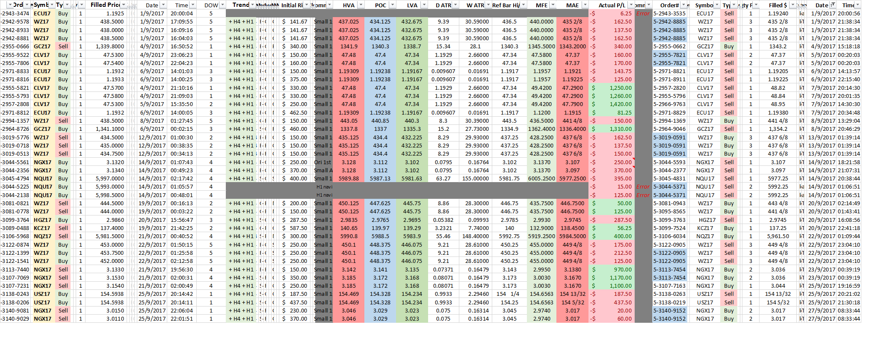
Task: Select the W ATR cell 155.00000
Action: pos(475,179)
